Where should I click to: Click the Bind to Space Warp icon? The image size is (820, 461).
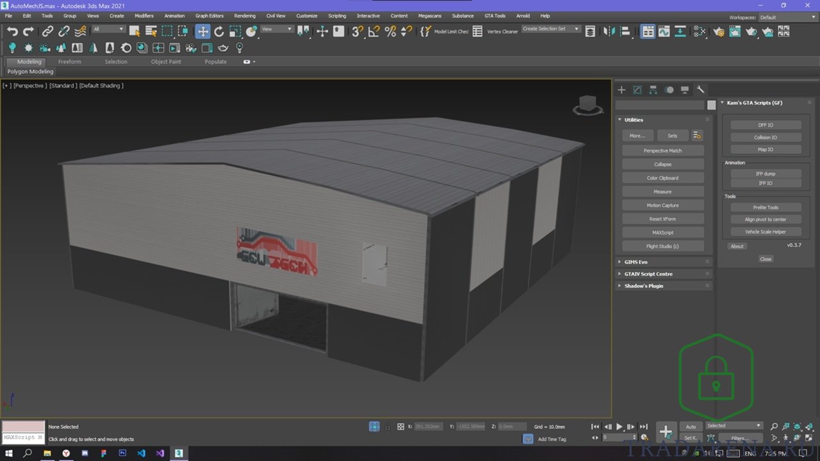[x=81, y=31]
